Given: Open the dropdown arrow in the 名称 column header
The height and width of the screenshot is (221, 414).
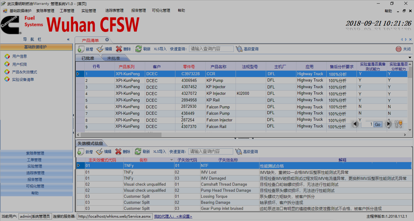Looking at the screenshot, I should pos(172,160).
